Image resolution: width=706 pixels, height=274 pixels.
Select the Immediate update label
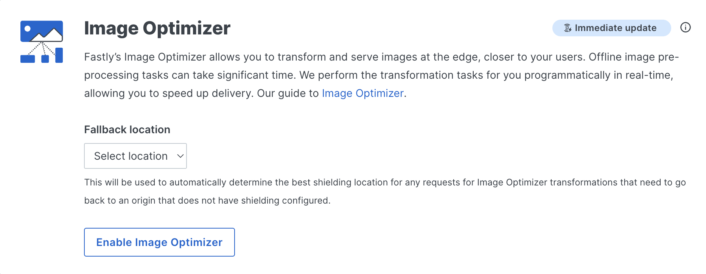pos(615,28)
